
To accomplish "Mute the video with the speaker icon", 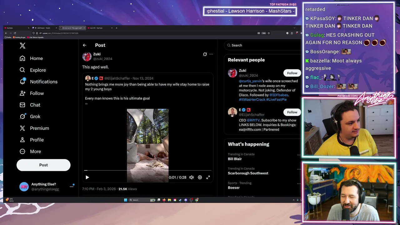I will (192, 177).
